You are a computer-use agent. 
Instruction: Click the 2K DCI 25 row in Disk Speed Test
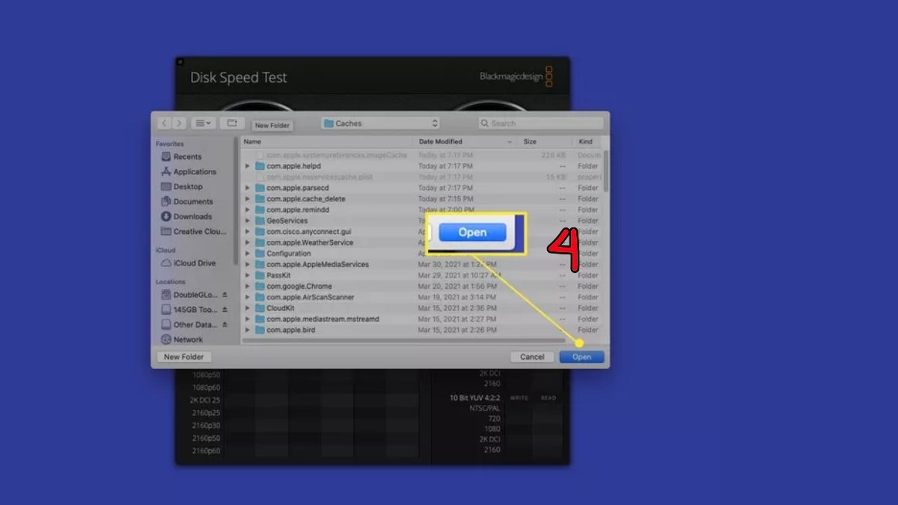[205, 400]
